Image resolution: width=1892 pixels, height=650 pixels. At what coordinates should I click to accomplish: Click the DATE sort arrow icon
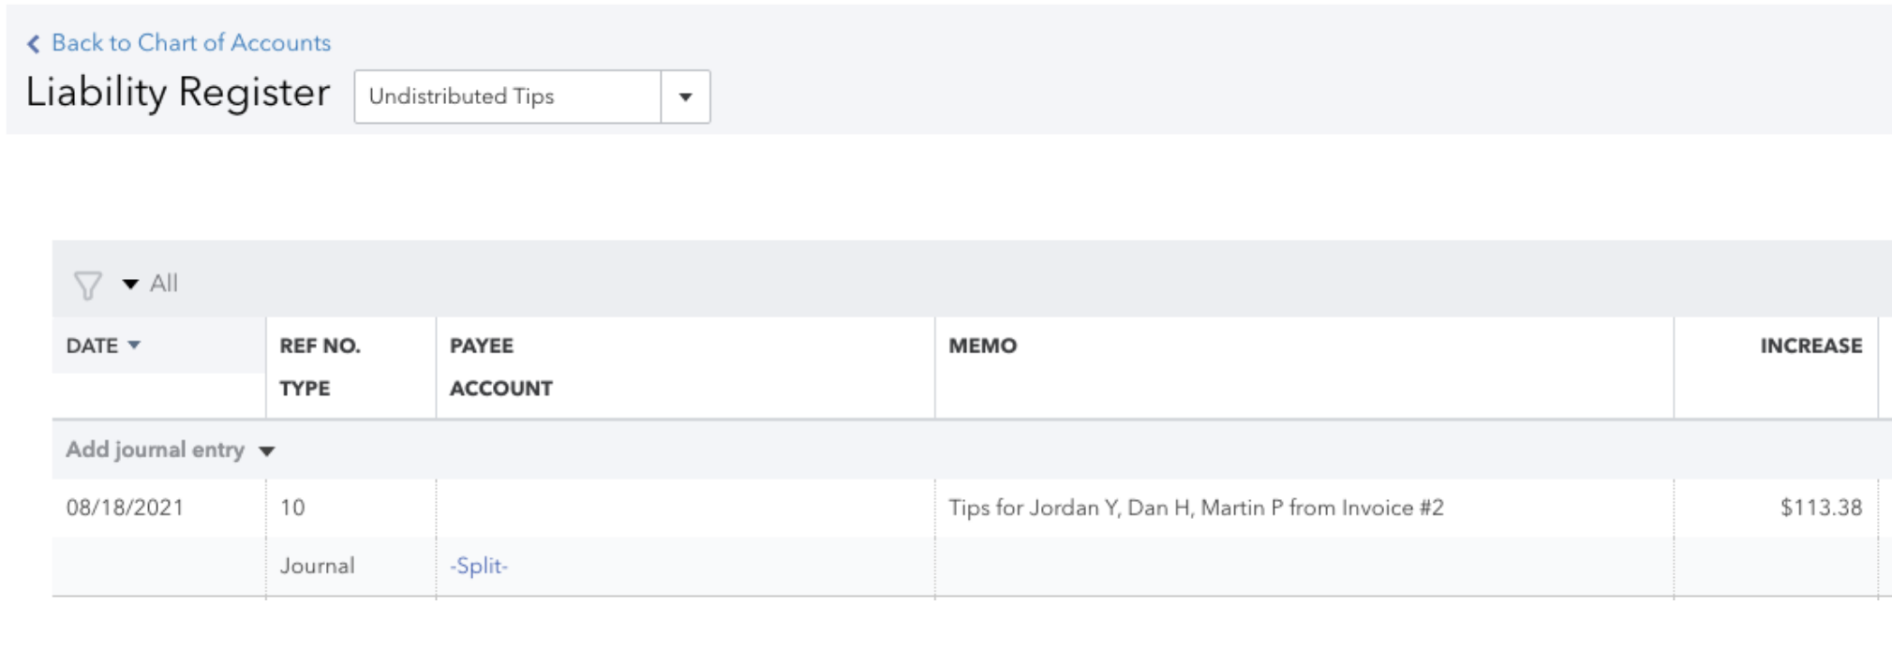[134, 346]
